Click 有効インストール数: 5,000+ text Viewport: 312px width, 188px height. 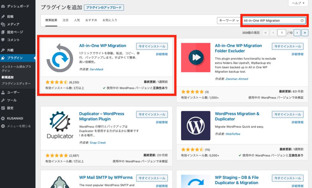(x=200, y=156)
